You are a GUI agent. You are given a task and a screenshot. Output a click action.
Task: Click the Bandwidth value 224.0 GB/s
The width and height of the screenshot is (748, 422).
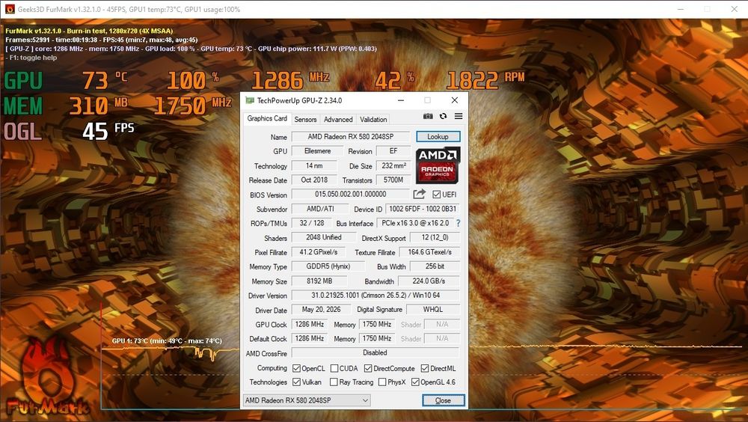(429, 281)
